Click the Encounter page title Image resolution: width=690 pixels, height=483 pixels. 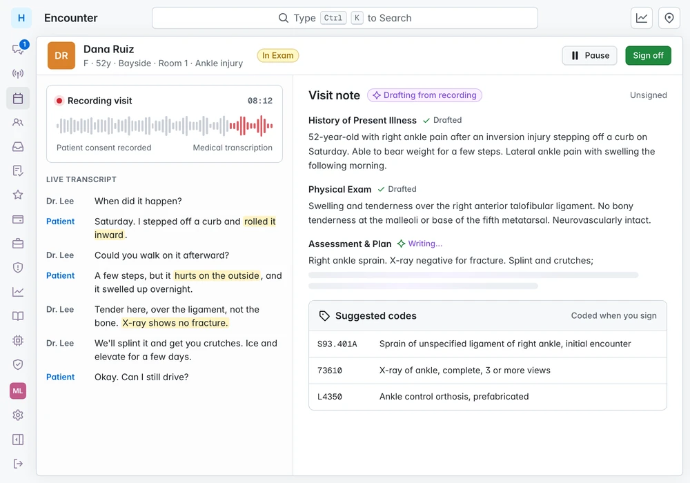71,18
